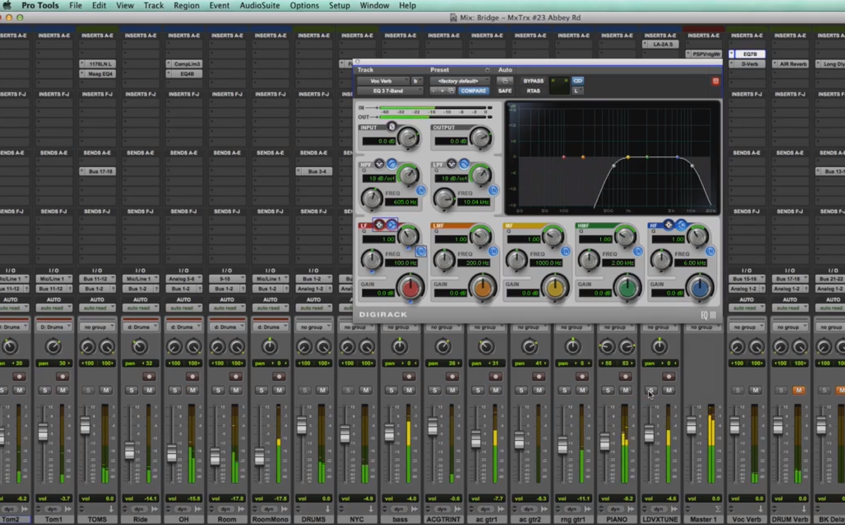
Task: Open EQ 3 7-Band plug-in selector
Action: click(x=390, y=91)
